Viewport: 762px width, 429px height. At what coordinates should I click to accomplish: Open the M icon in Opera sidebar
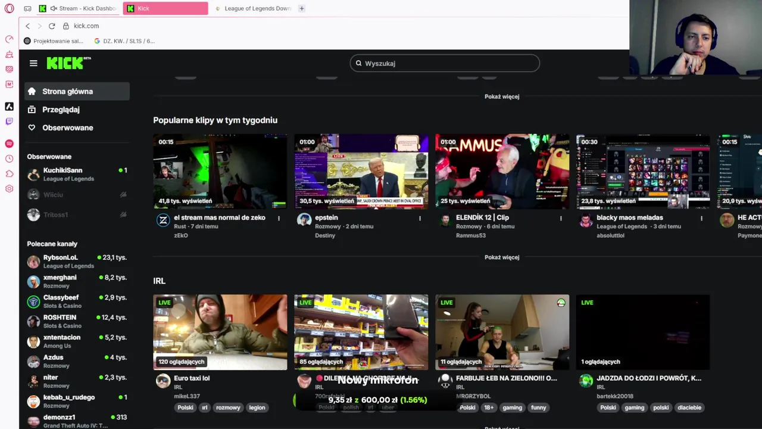click(9, 84)
